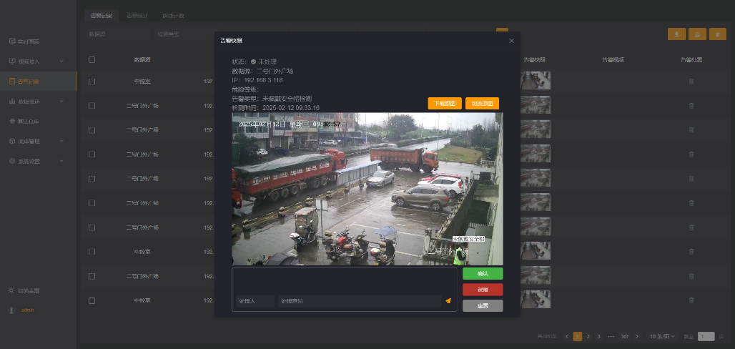Click the 底库管理 cube icon
This screenshot has width=735, height=349.
12,141
